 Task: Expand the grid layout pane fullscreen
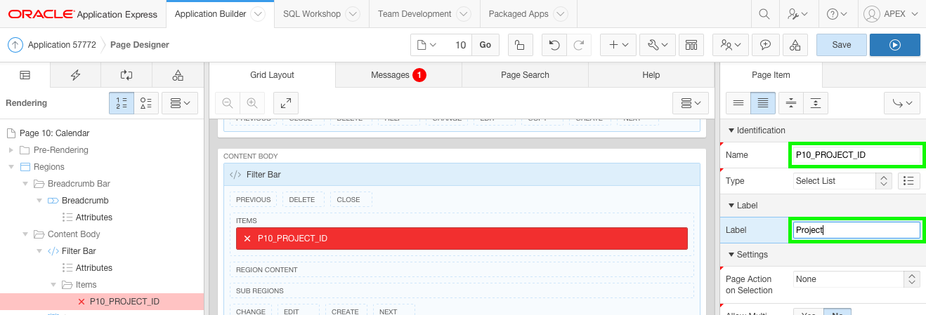(286, 103)
